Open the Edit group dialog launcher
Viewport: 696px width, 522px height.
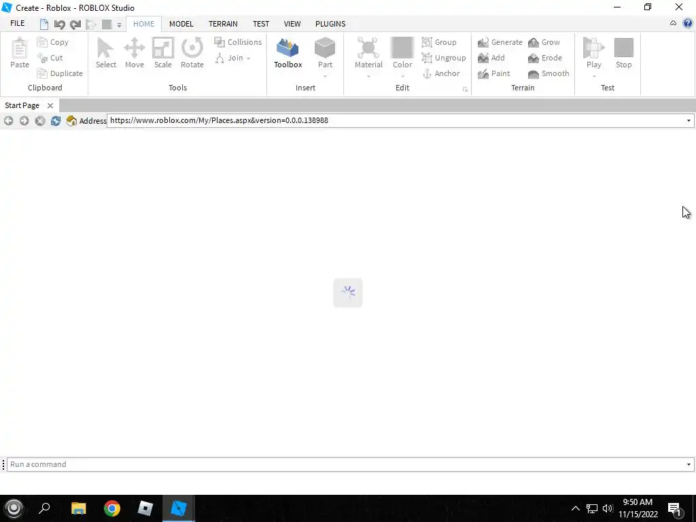(x=465, y=89)
